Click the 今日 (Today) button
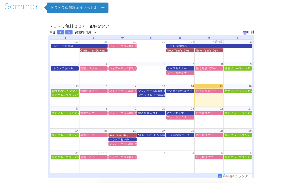Screen dimensions: 304x183 (52, 32)
